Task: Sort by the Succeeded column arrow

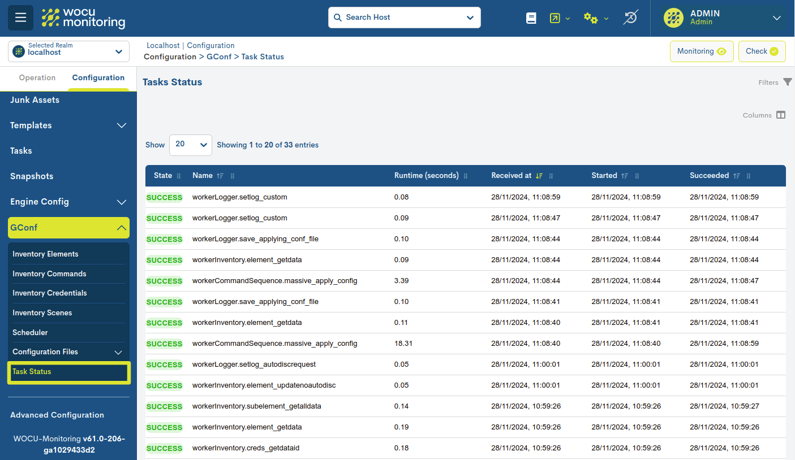Action: (737, 176)
